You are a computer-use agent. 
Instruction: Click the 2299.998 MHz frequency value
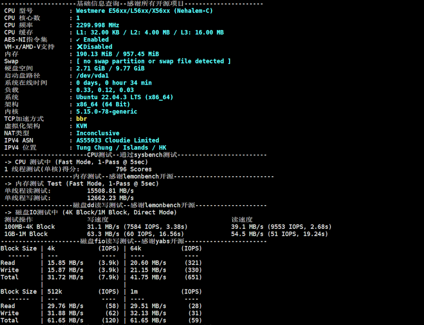click(x=97, y=25)
